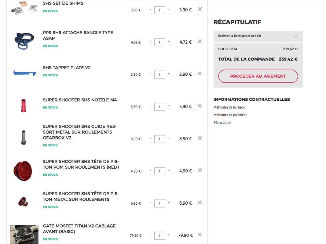Remove SHS Tappet Plate V2 item
The image size is (326, 244).
[x=200, y=74]
